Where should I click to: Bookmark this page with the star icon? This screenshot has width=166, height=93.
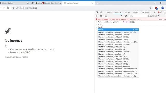150,8
